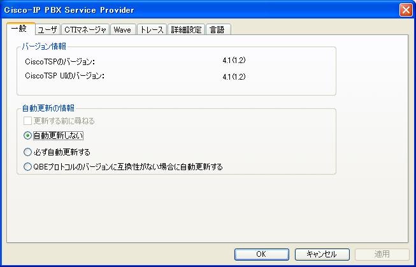Screen dimensions: 416x267
Task: Click the バージョン情報 group heading
Action: 44,47
